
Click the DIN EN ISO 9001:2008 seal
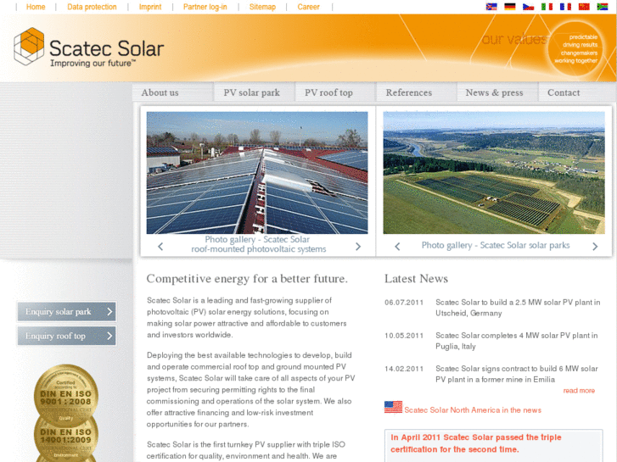coord(65,395)
